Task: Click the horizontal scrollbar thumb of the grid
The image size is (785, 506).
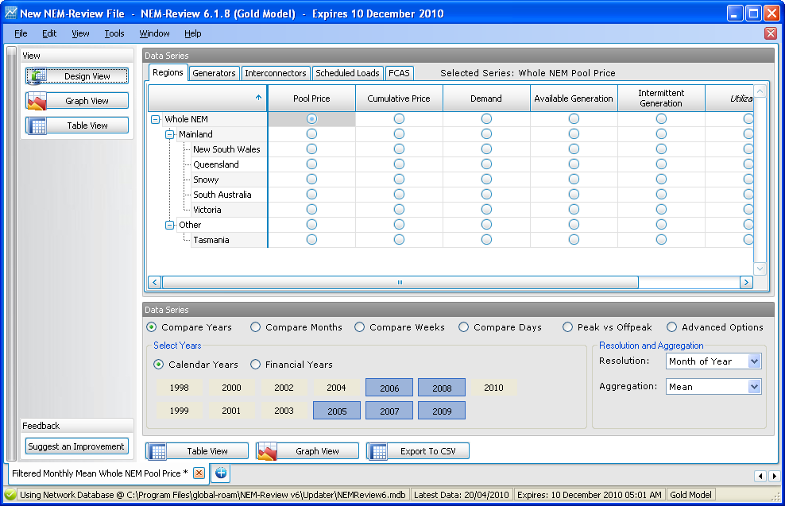Action: [400, 282]
